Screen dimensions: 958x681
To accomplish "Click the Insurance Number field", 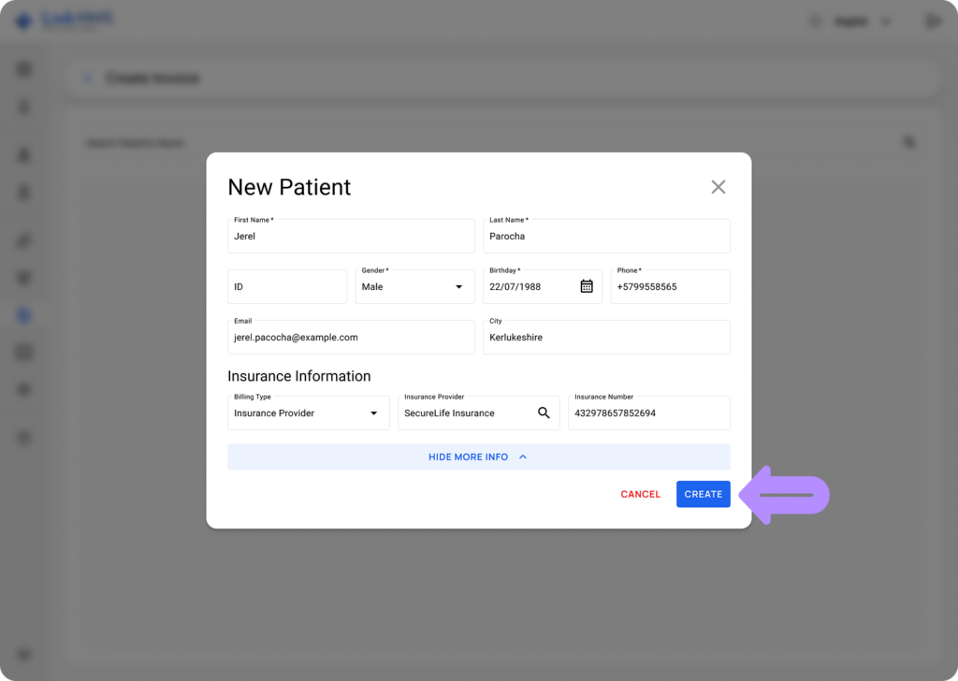I will 649,413.
